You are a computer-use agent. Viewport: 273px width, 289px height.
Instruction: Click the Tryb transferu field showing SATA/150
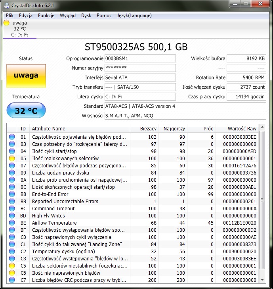point(140,87)
